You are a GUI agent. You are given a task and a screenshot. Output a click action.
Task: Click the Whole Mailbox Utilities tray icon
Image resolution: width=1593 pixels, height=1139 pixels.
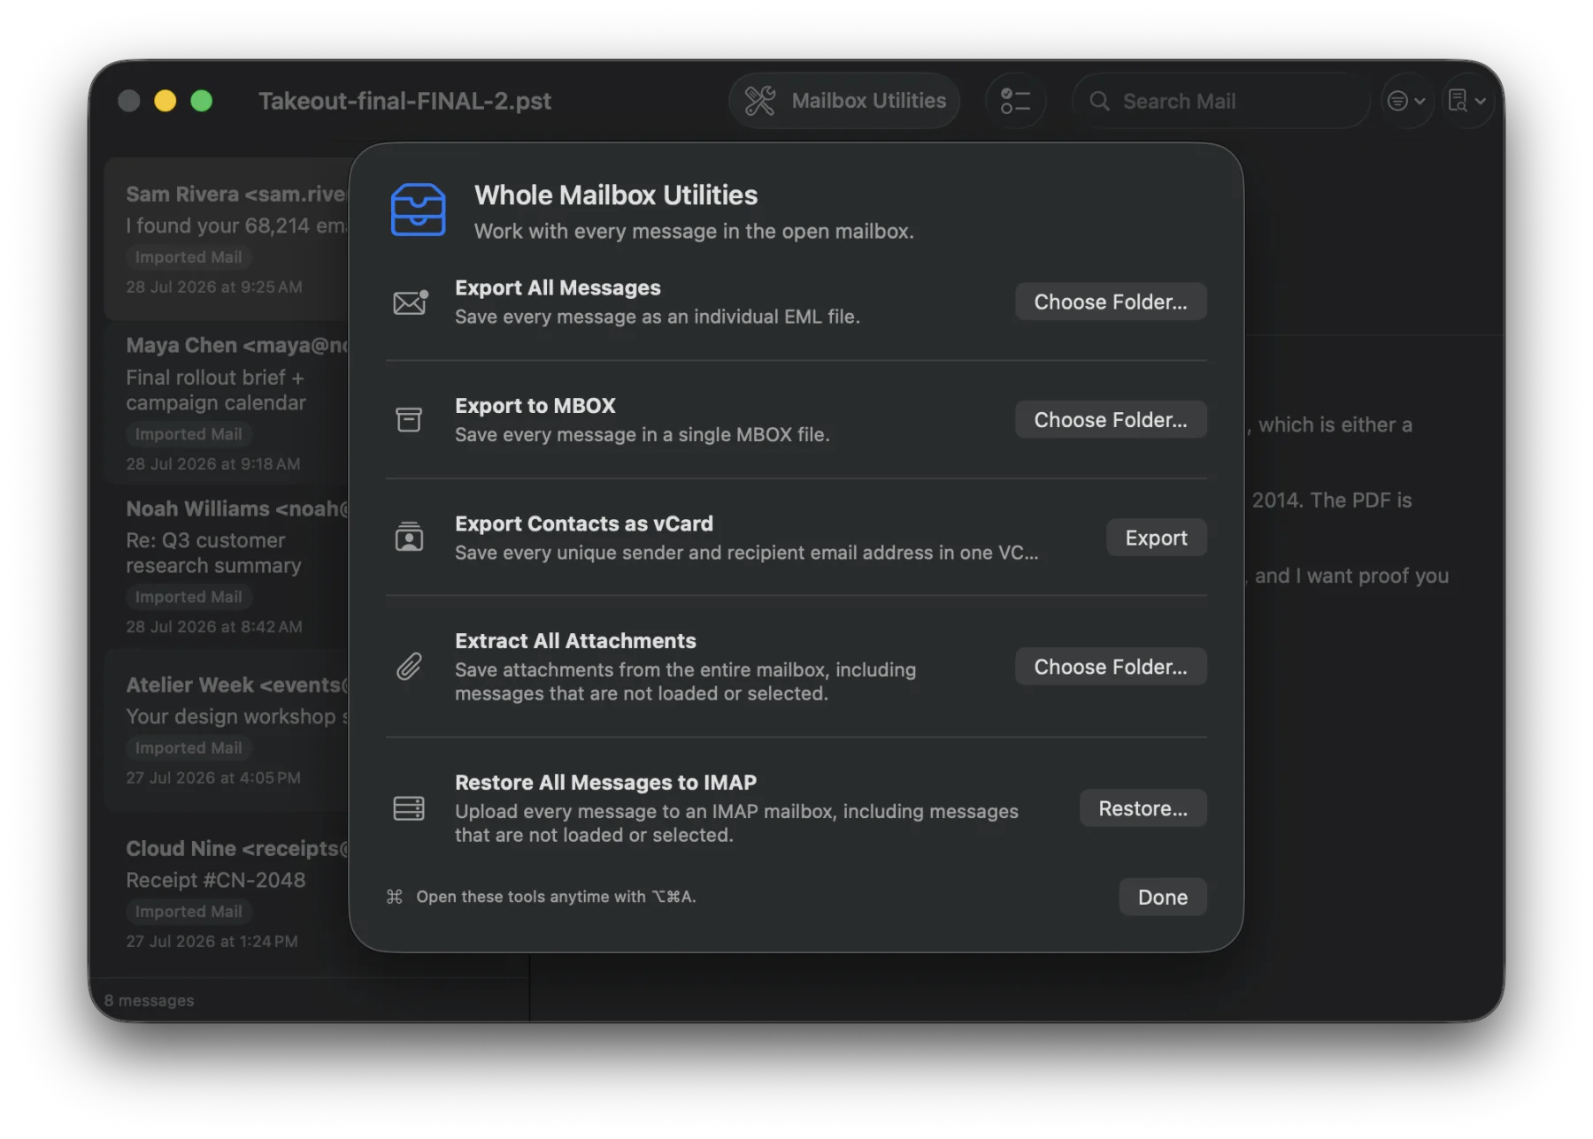pyautogui.click(x=418, y=210)
